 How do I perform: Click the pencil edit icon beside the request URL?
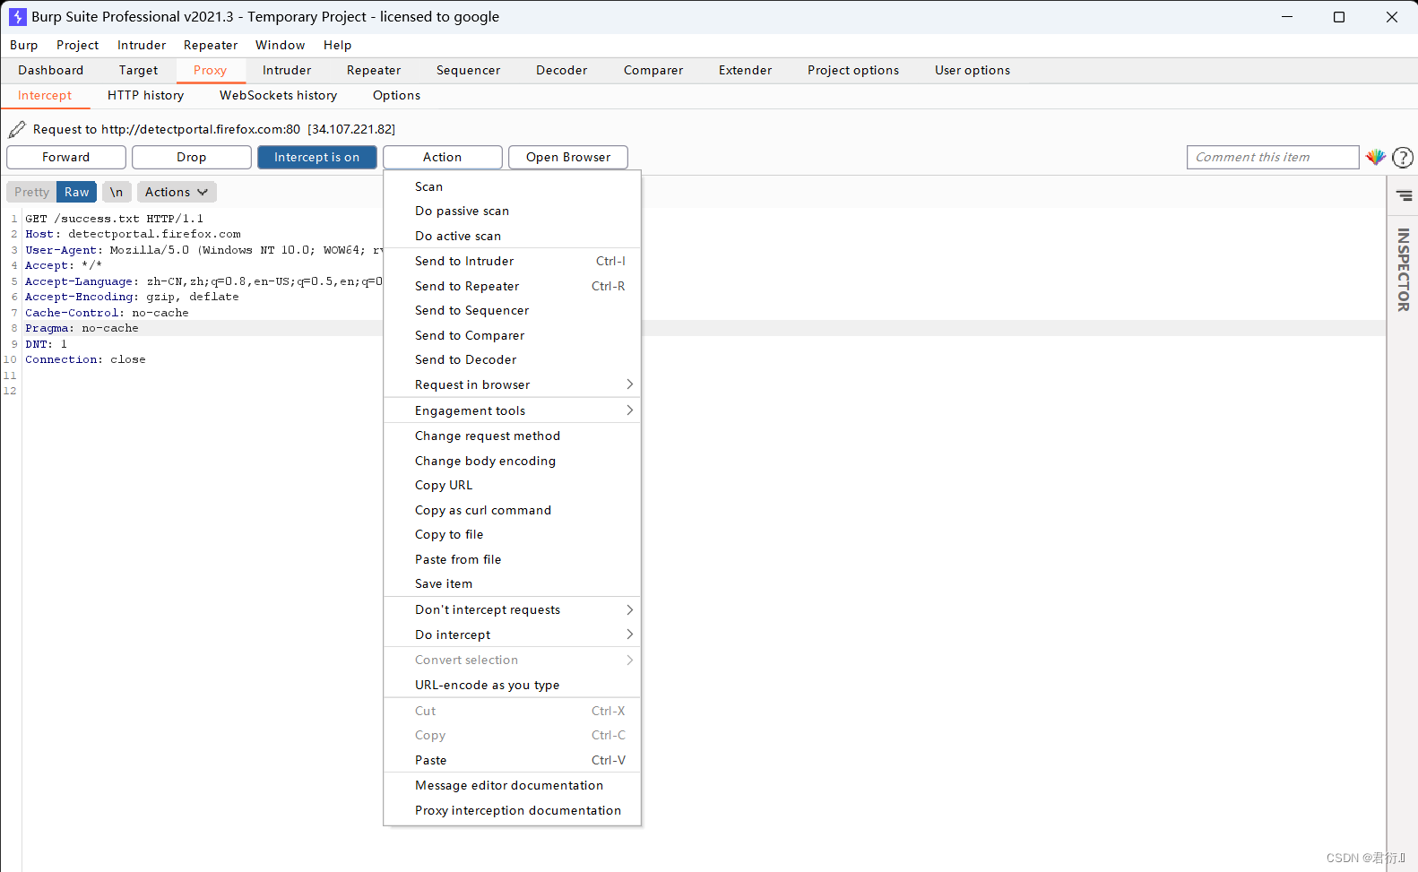[x=17, y=129]
